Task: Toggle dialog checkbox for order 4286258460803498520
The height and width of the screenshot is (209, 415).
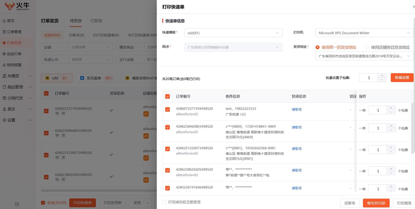Action: tap(168, 127)
